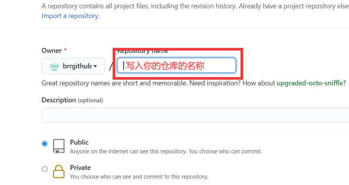Click the red Chinese placeholder text

[165, 66]
